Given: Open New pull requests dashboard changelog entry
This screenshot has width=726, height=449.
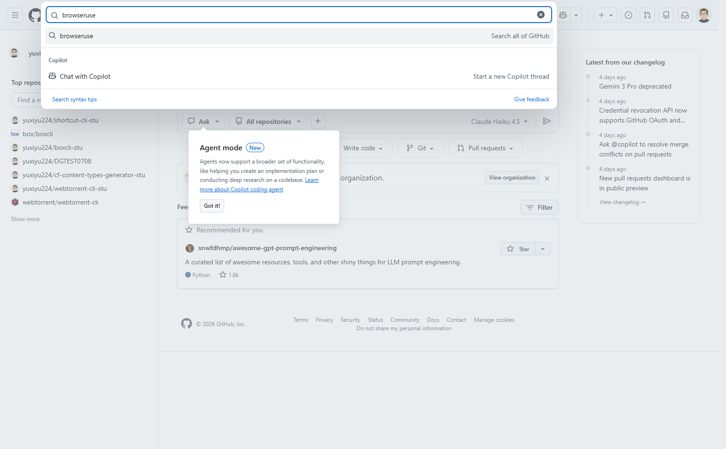Looking at the screenshot, I should click(644, 183).
